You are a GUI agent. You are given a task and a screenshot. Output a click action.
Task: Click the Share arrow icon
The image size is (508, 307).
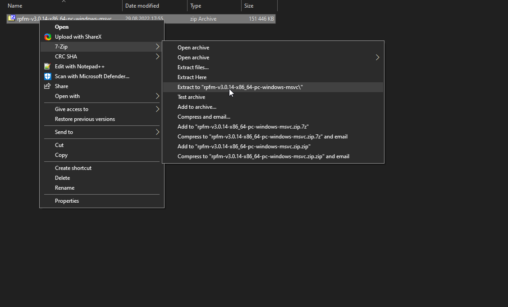(47, 86)
